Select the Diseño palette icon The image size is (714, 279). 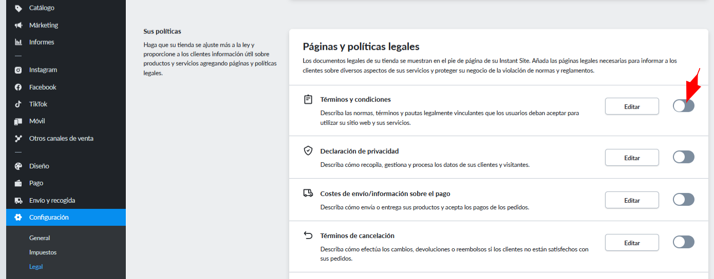[18, 166]
